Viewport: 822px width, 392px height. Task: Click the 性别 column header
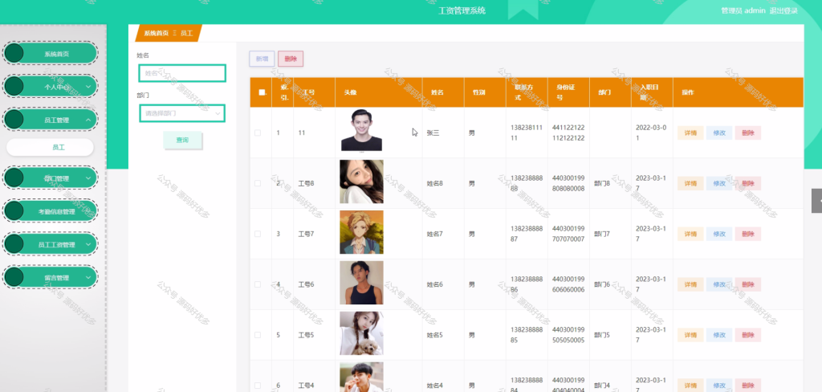[478, 92]
